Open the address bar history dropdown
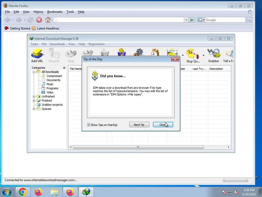This screenshot has width=262, height=197. 186,20
